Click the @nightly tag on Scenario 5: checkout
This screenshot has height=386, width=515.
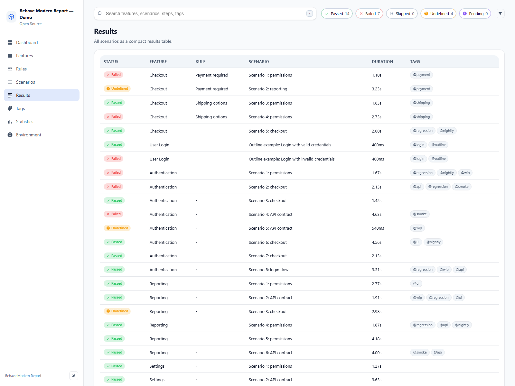447,131
